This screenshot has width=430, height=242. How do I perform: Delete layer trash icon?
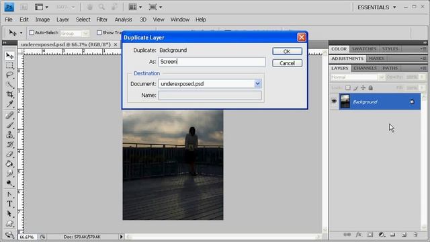click(415, 235)
